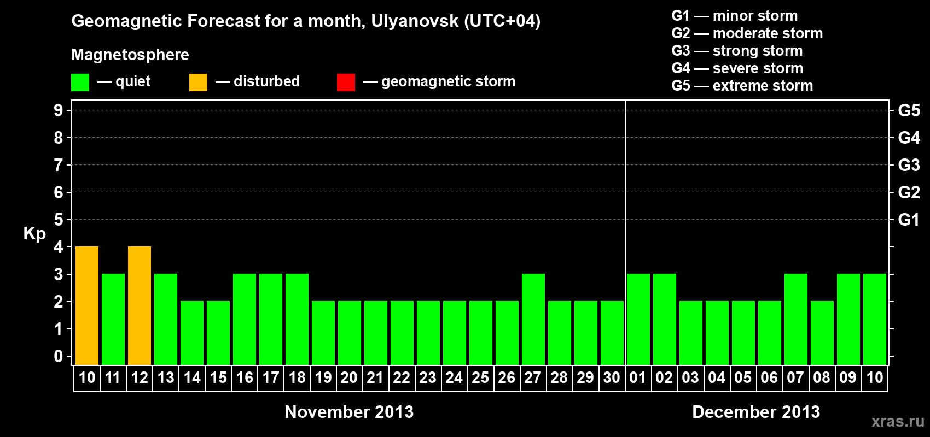The image size is (930, 437).
Task: Click the 'G3 — strong storm' legend line
Action: pyautogui.click(x=737, y=51)
